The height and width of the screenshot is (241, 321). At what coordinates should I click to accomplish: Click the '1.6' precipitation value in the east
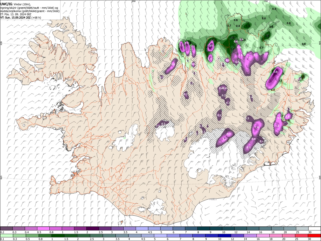point(257,128)
